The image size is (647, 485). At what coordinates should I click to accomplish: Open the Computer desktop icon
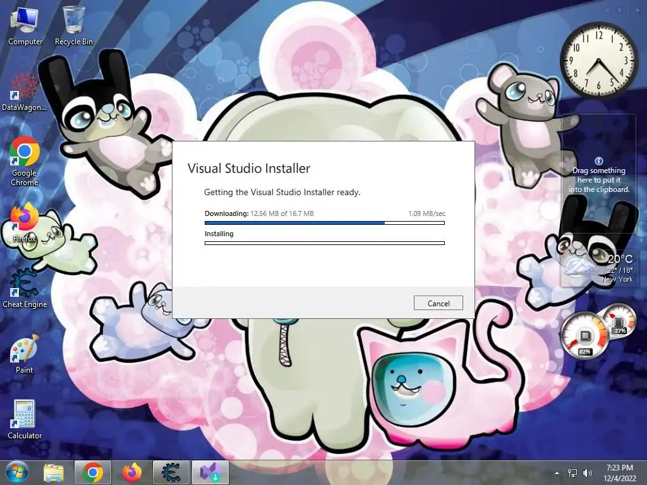point(25,26)
